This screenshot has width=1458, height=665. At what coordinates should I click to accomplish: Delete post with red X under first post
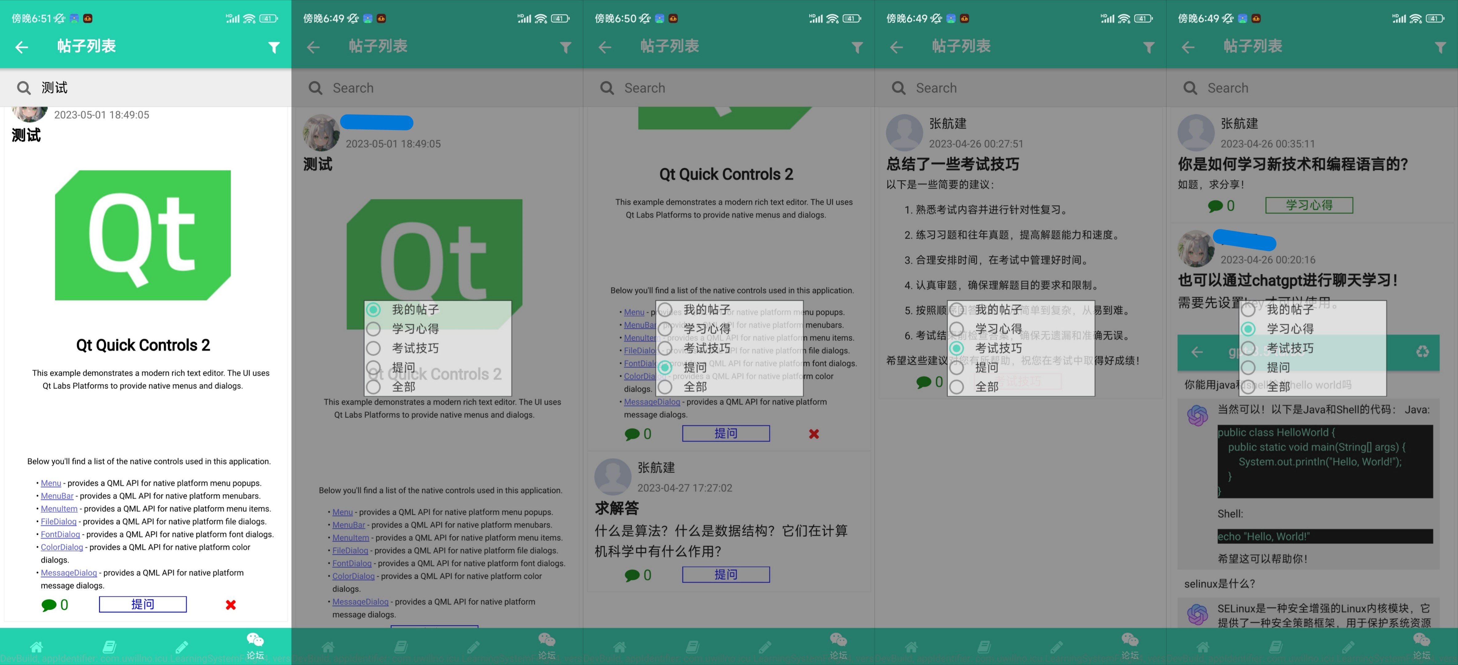(x=230, y=604)
